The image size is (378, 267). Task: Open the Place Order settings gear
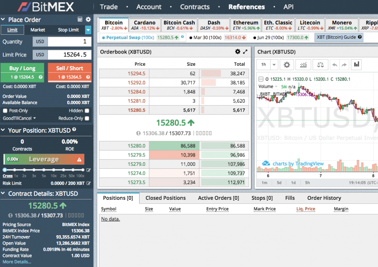[x=88, y=20]
